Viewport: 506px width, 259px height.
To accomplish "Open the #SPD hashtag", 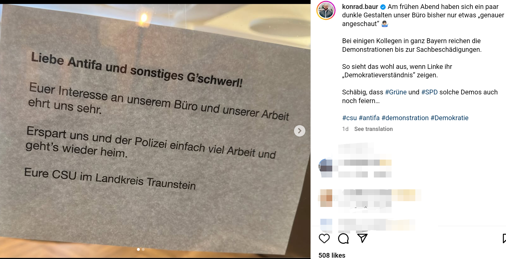I will 429,92.
